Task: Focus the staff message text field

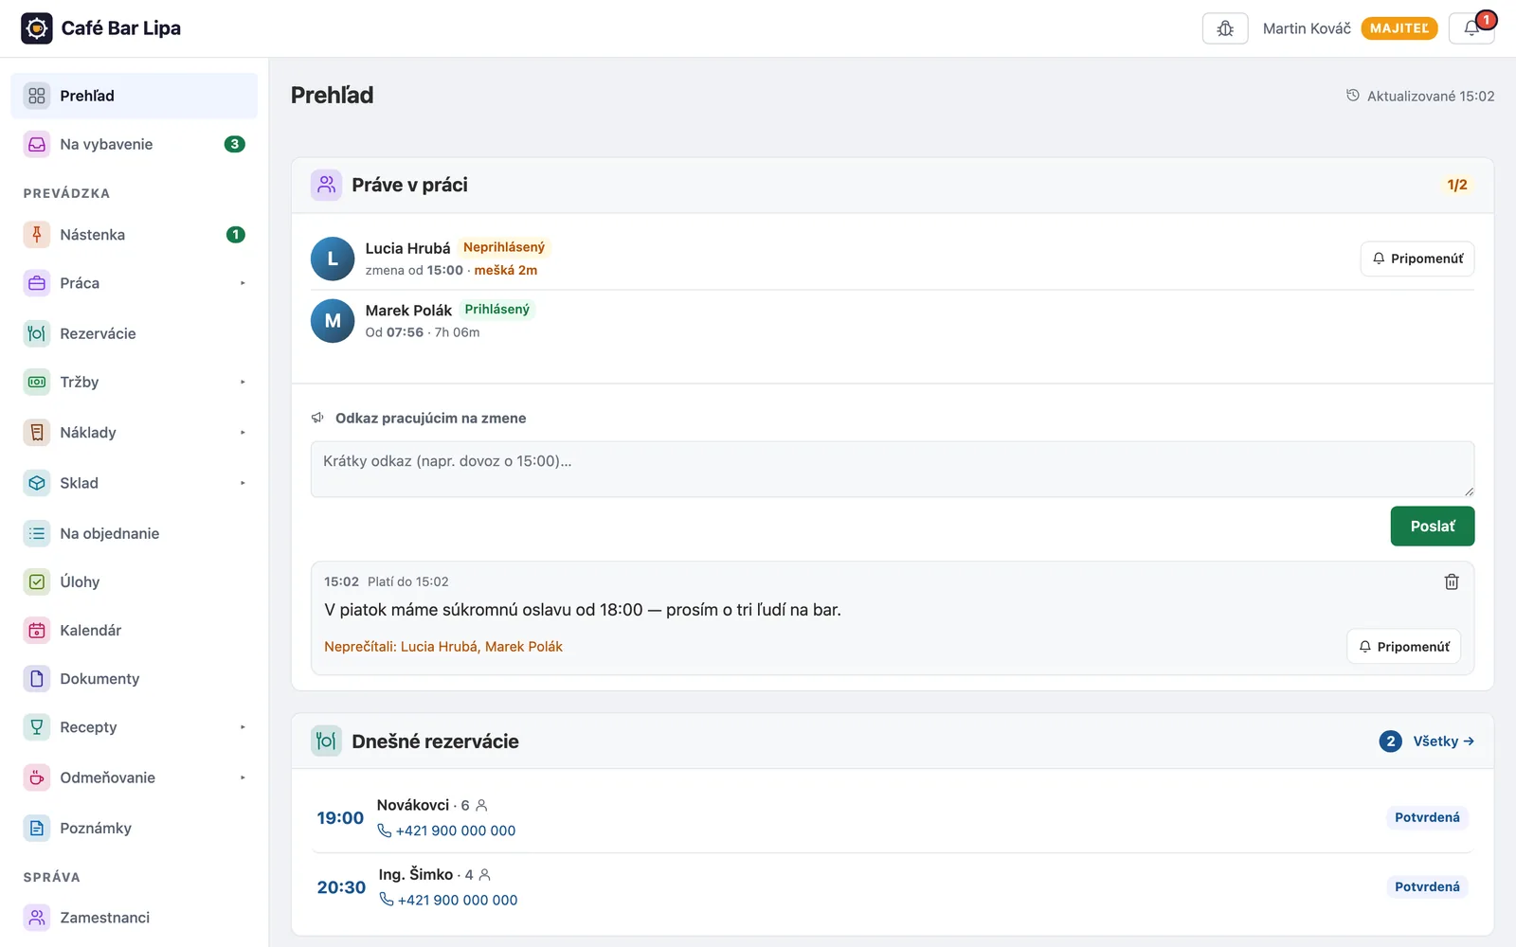Action: (x=893, y=469)
